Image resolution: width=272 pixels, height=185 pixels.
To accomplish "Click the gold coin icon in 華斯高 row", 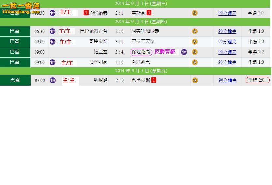I will pos(195,13).
